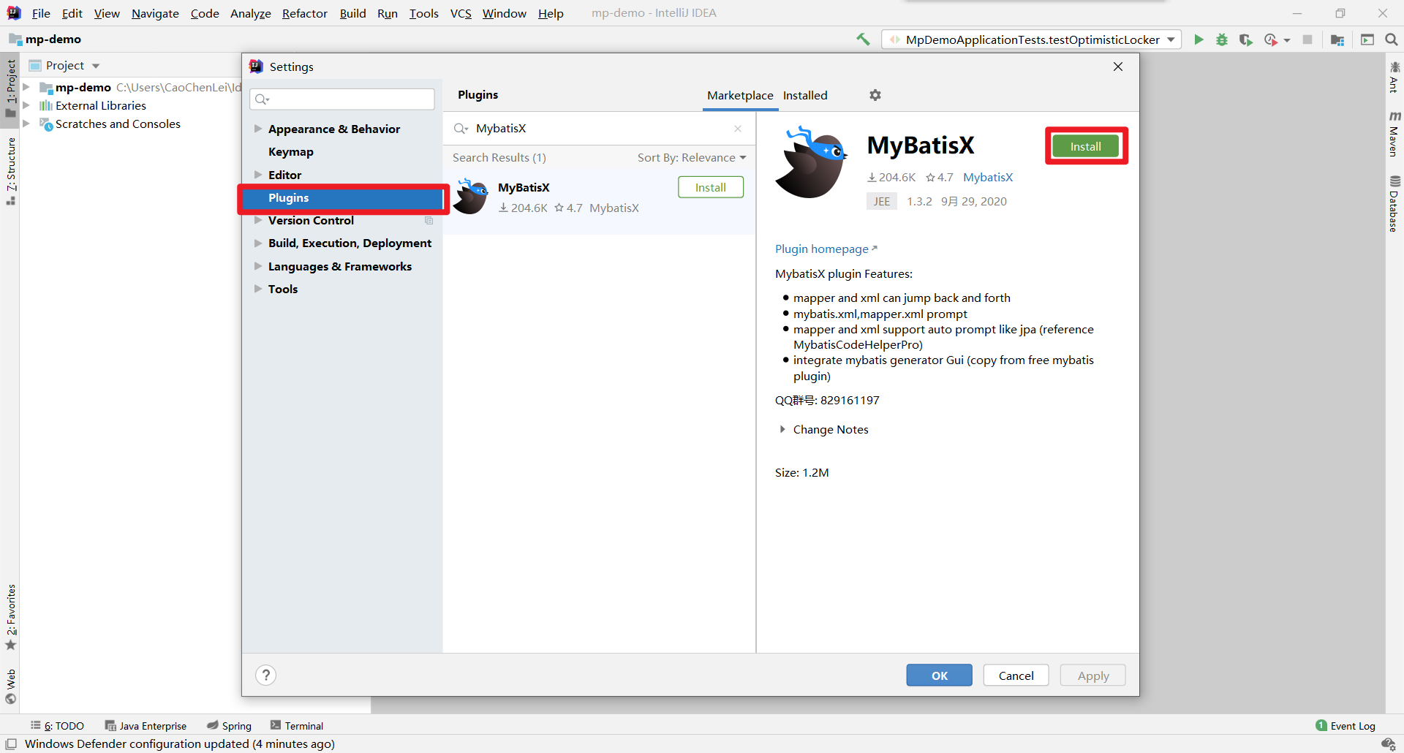This screenshot has width=1404, height=753.
Task: Click the tool window quick access icon in status bar
Action: [x=11, y=744]
